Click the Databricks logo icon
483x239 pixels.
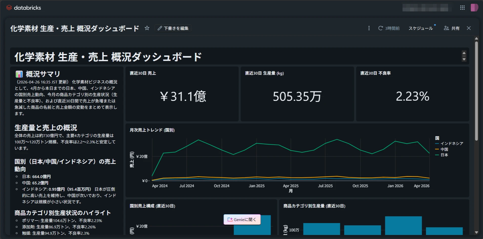tap(9, 8)
